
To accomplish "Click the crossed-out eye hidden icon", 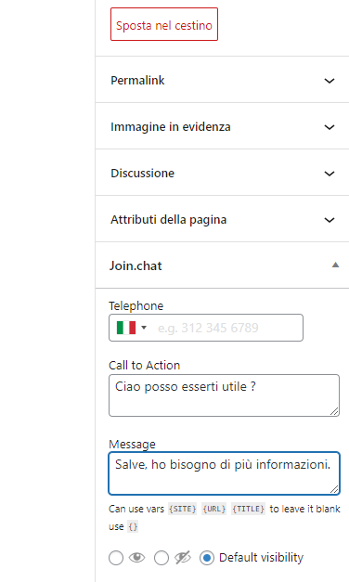I will coord(183,558).
